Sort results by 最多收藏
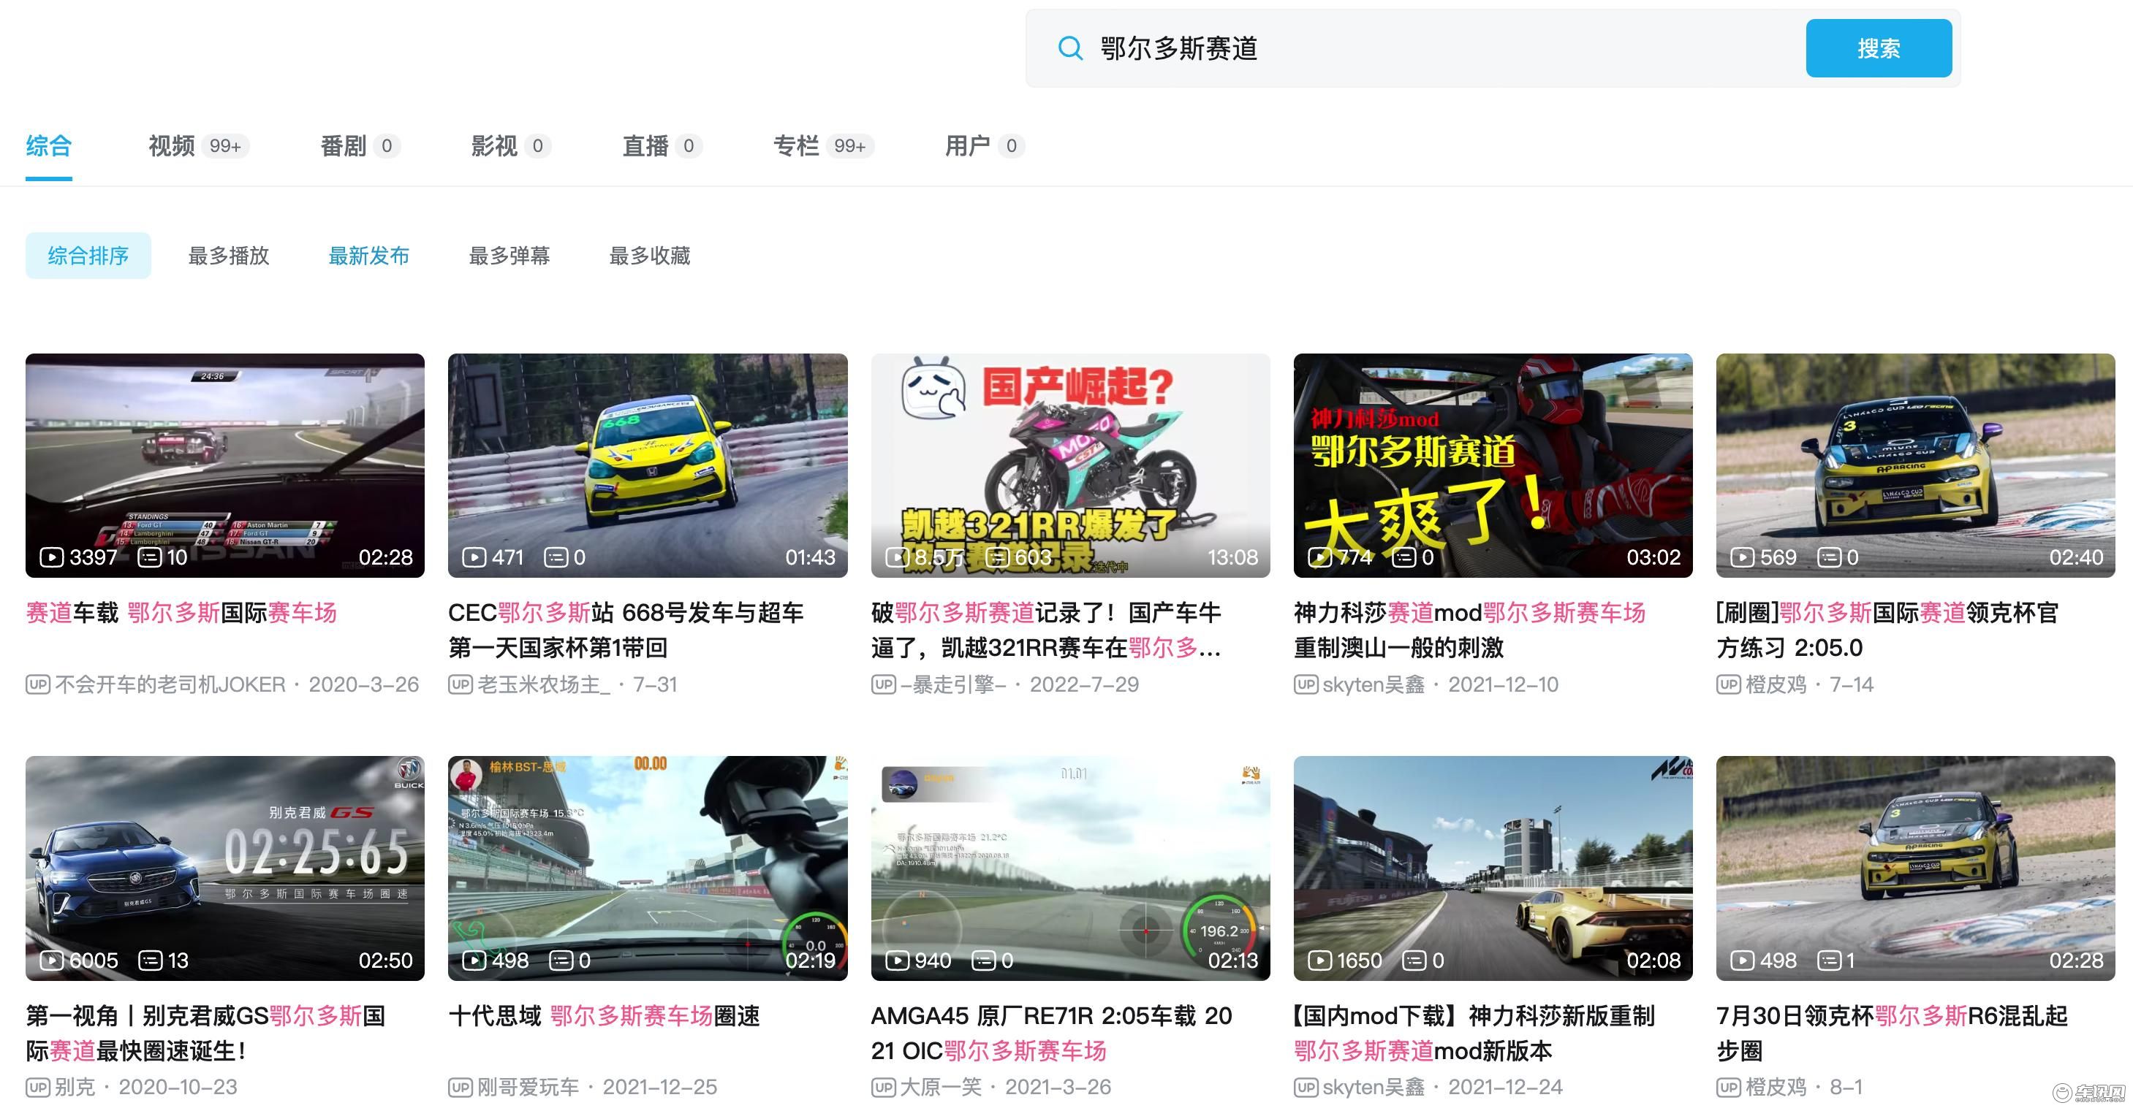 (650, 256)
